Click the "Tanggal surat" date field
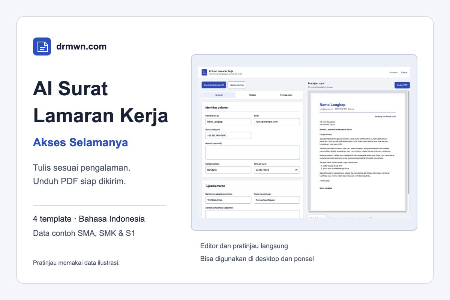Viewport: 450px width, 300px height. point(277,170)
